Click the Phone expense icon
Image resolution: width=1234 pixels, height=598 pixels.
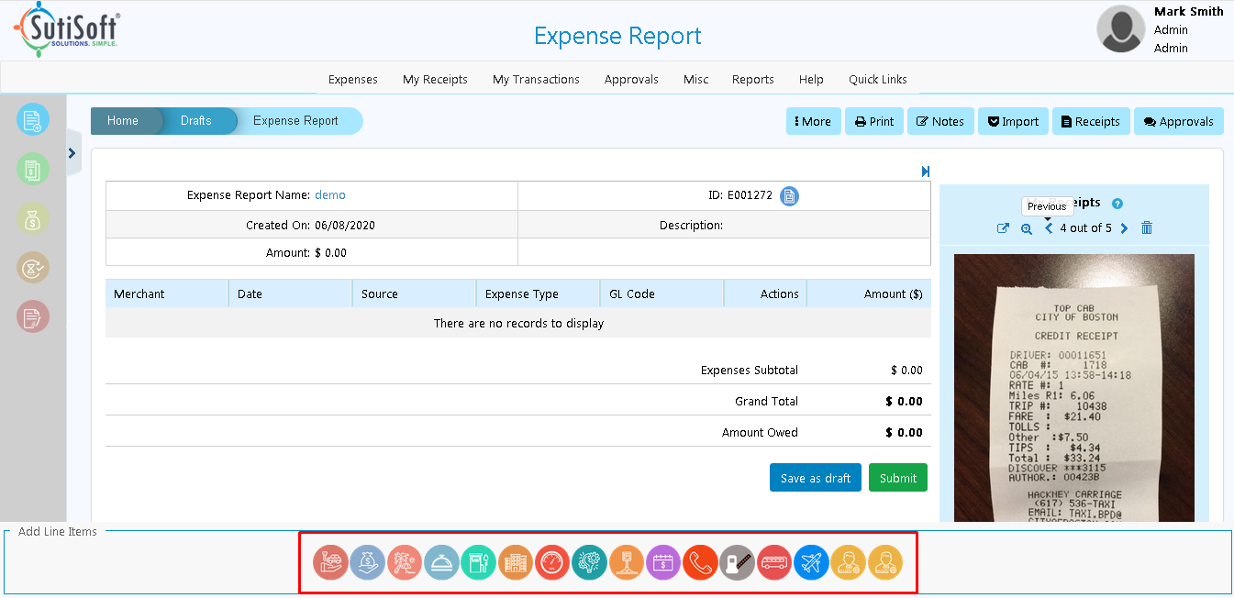pos(699,562)
